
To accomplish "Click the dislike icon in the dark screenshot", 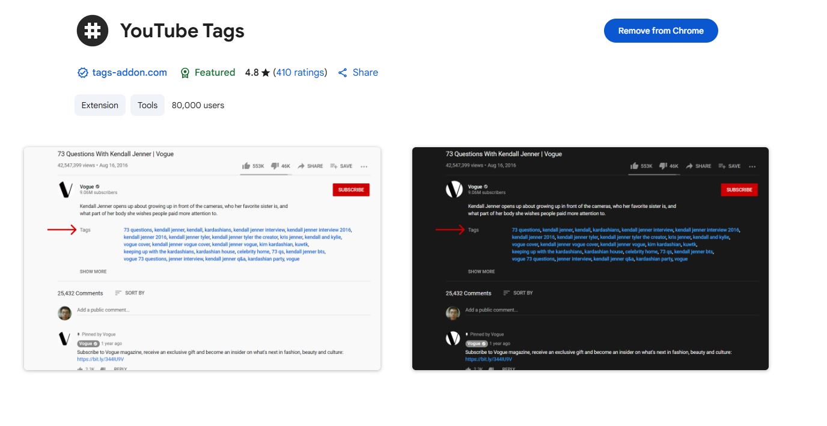I will tap(663, 166).
